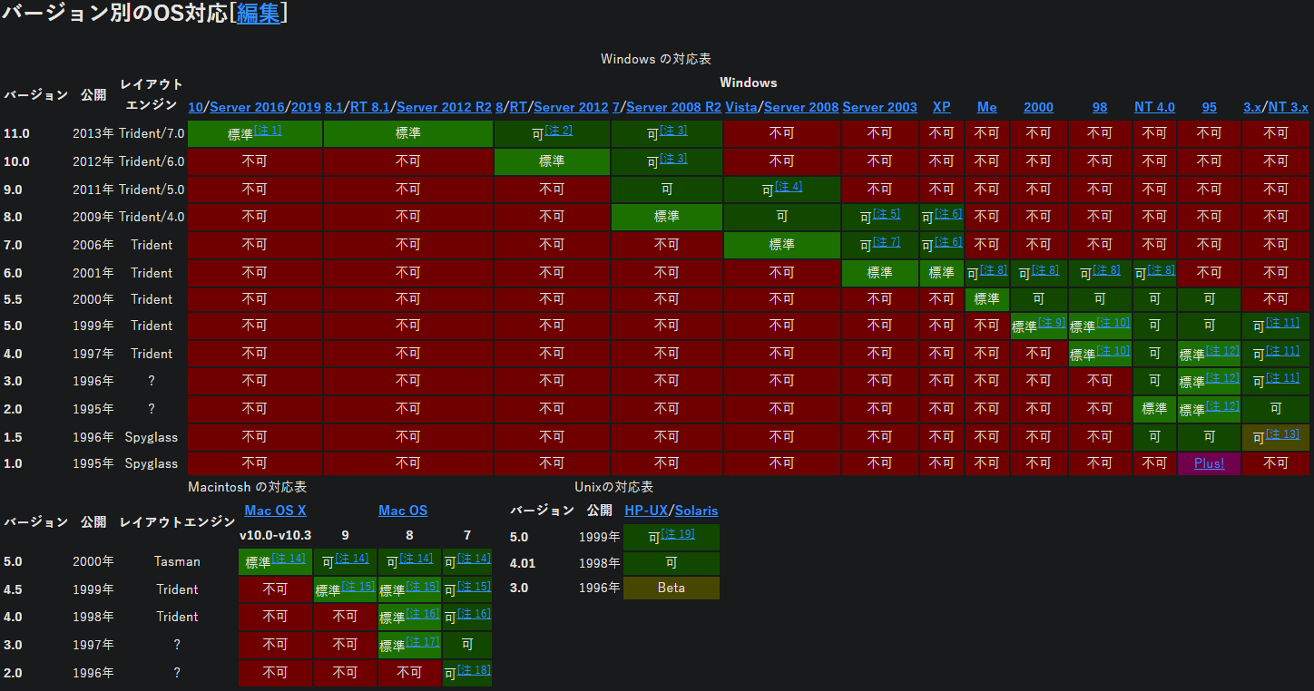
Task: Select the Trident/6.0 engine cell
Action: click(152, 161)
